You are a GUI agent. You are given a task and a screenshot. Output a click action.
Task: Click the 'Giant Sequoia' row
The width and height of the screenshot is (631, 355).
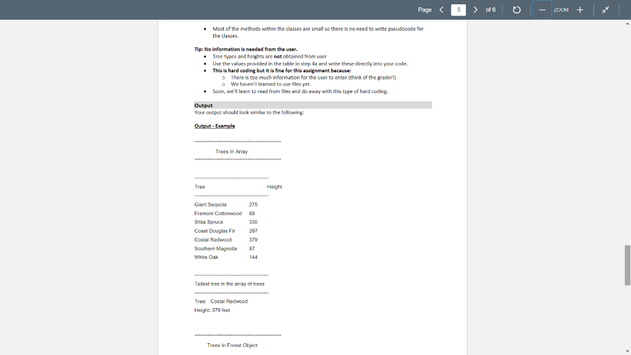[226, 205]
